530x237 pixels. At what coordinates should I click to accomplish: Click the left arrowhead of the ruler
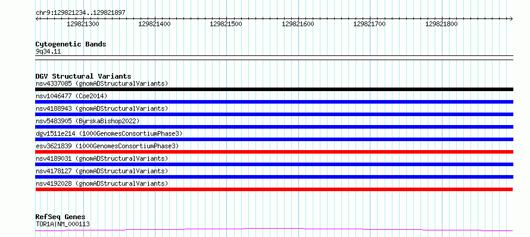(37, 18)
